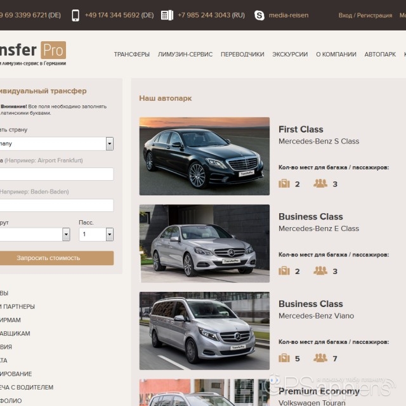
Task: Open the Mercedes-Benz S Class photo
Action: (204, 156)
